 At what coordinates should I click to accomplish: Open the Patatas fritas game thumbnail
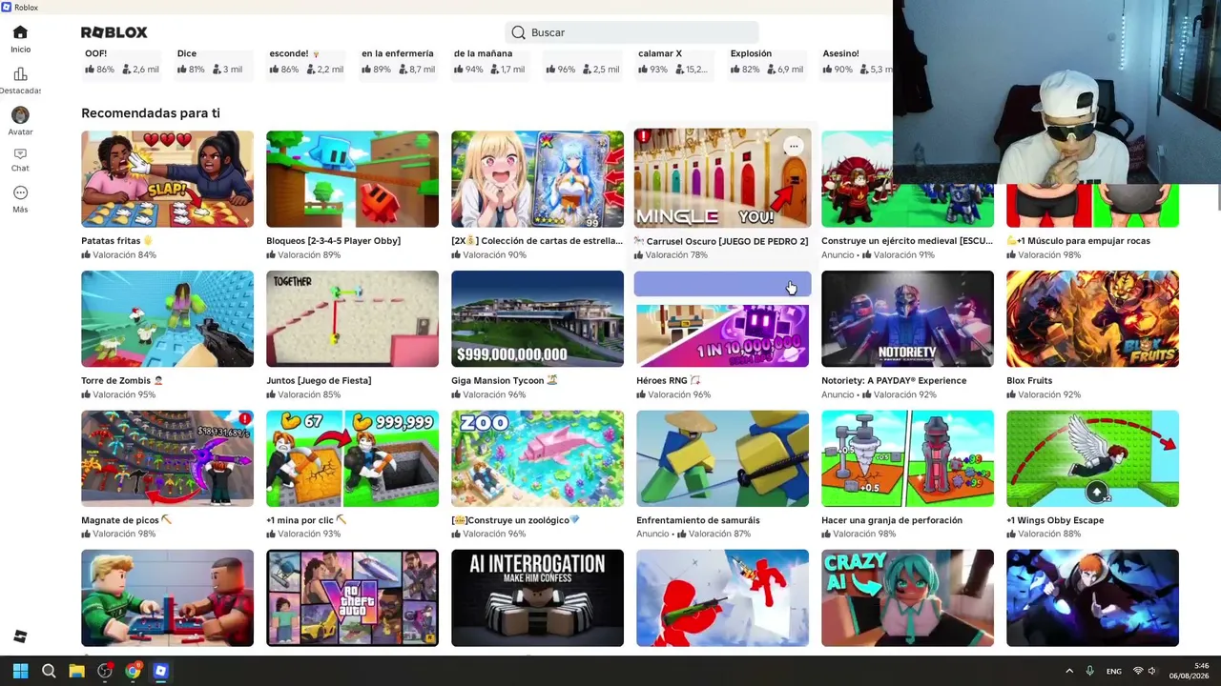click(x=167, y=179)
